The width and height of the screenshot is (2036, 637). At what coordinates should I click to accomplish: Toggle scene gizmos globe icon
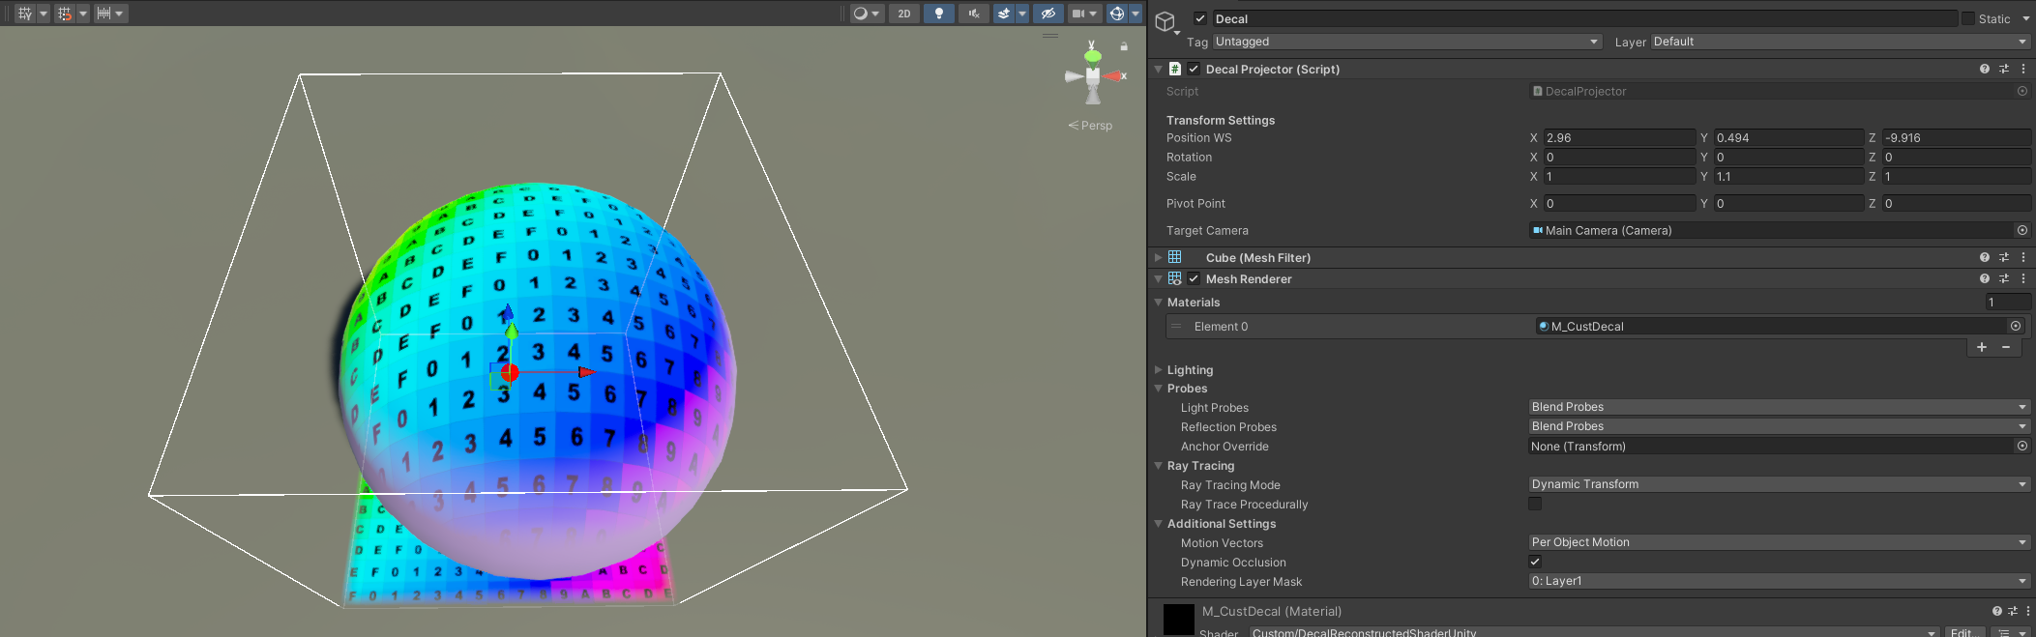click(1117, 14)
